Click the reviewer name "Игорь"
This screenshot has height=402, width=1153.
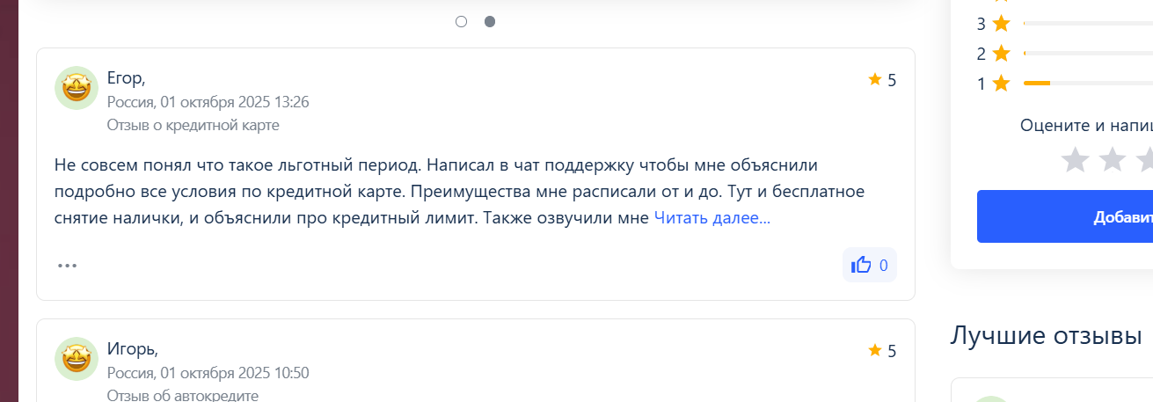[131, 349]
